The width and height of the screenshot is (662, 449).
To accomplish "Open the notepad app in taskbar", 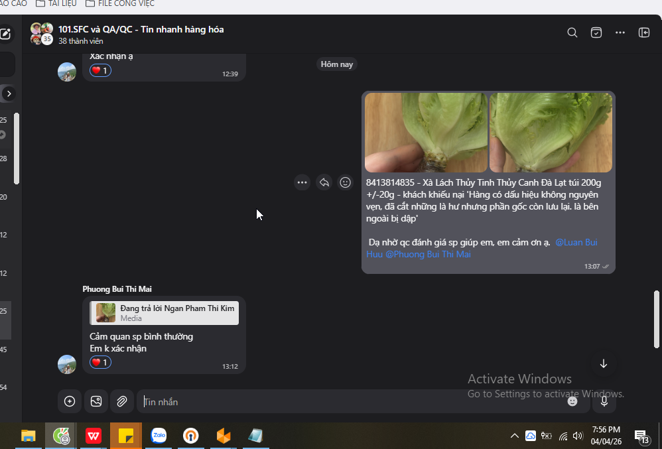I will pos(256,436).
